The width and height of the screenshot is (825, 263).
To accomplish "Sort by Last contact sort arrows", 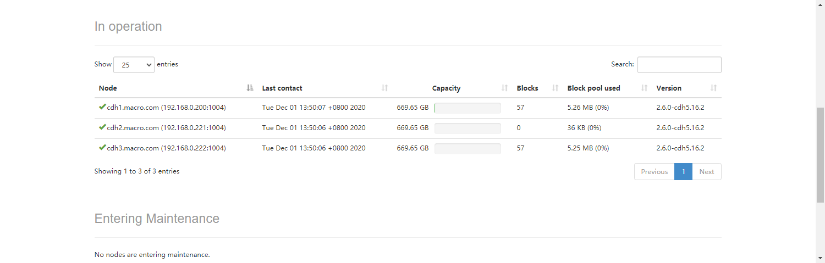I will [385, 88].
